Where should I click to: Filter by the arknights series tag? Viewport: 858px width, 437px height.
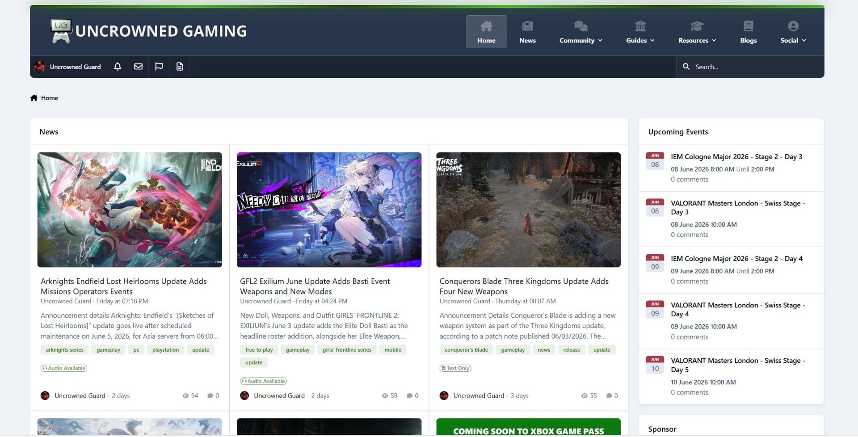(65, 350)
